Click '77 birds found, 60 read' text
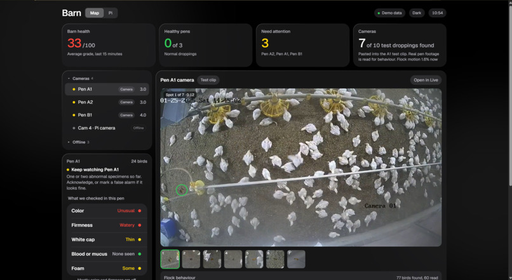Viewport: 512px width, 280px height. click(x=417, y=277)
